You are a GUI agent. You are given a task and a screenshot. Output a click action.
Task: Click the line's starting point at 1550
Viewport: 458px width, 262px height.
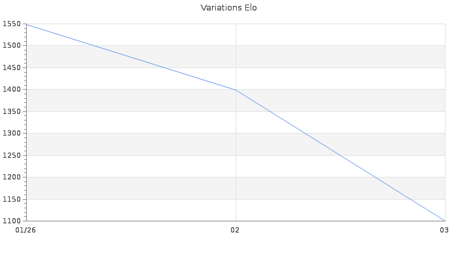[x=26, y=24]
